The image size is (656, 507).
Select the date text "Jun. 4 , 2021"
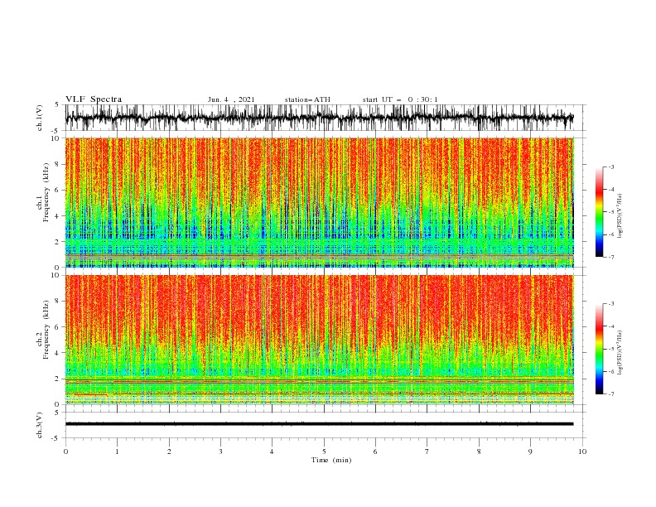coord(231,99)
